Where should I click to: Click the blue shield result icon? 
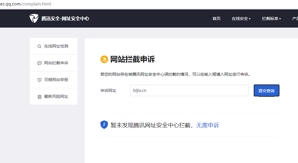[104, 125]
